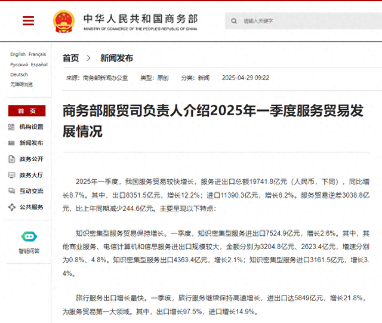Switch language to English
This screenshot has height=323, width=382.
[x=17, y=54]
